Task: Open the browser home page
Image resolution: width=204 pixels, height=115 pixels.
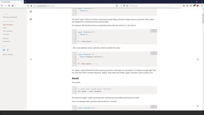Action: 12,6
